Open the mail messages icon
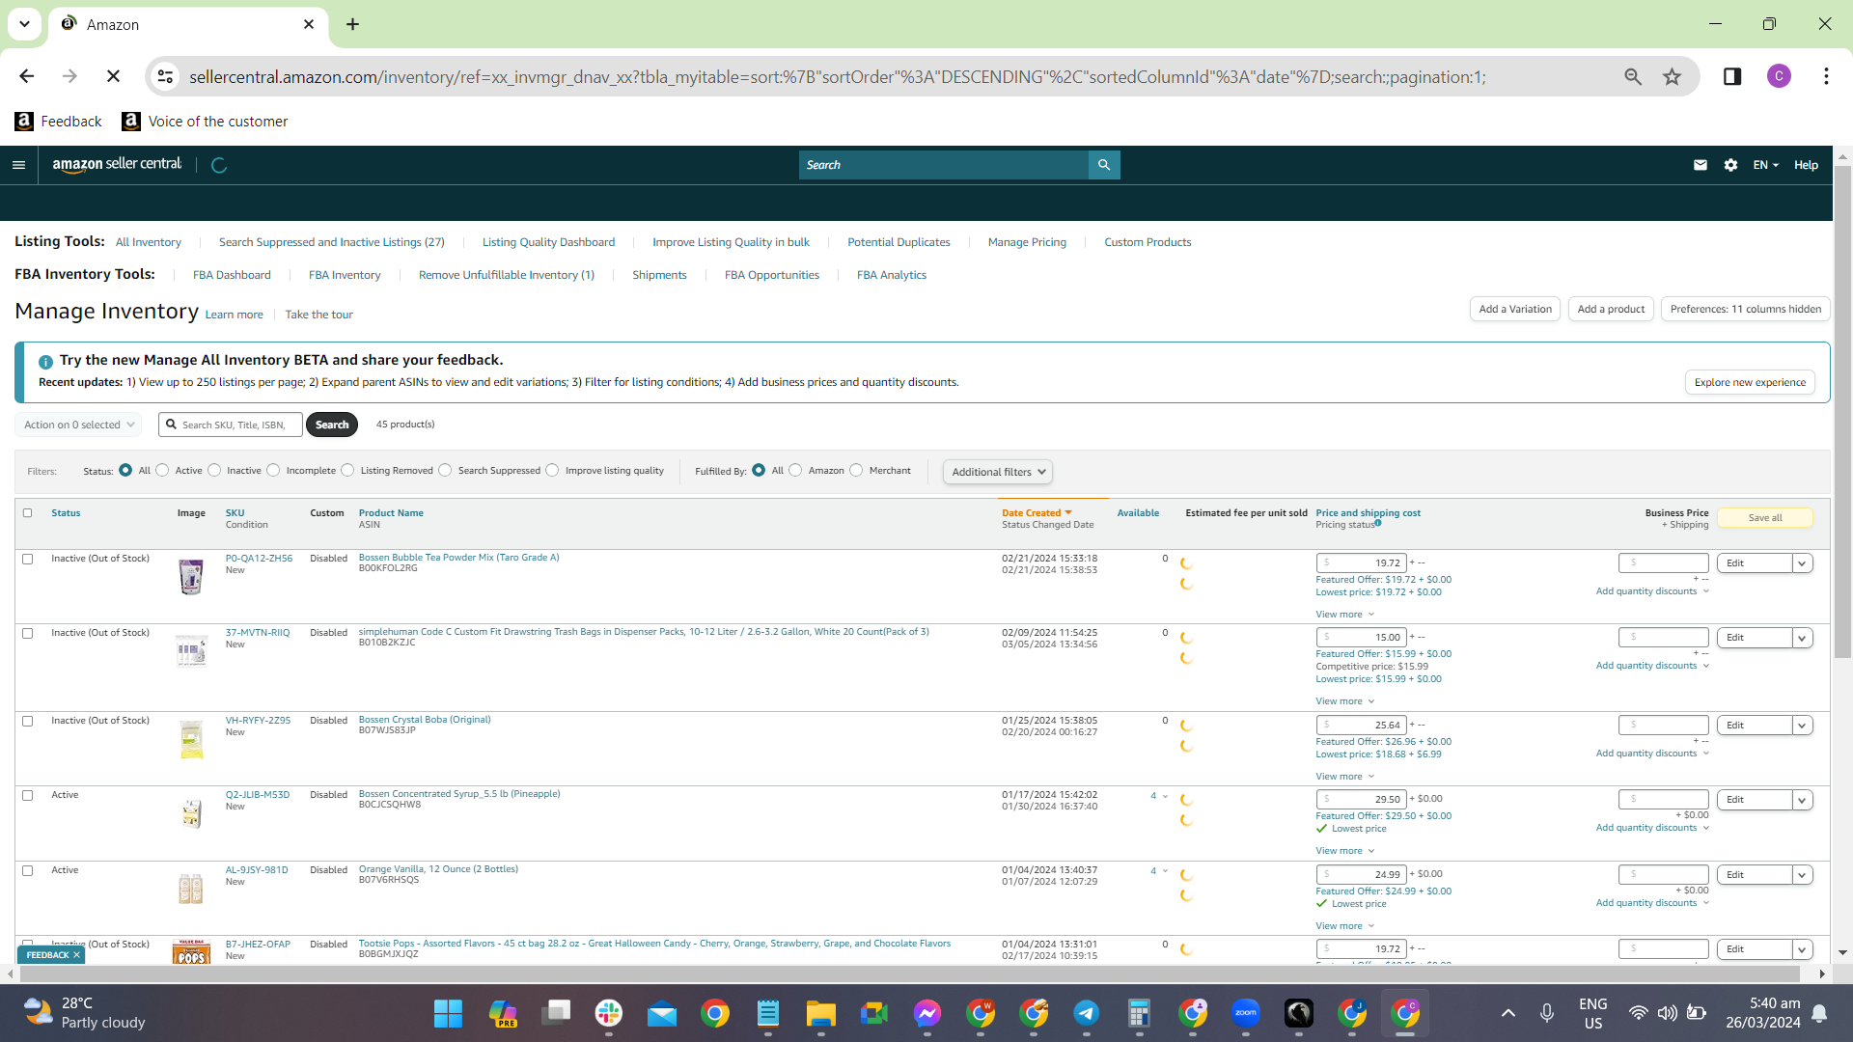 pyautogui.click(x=1701, y=165)
